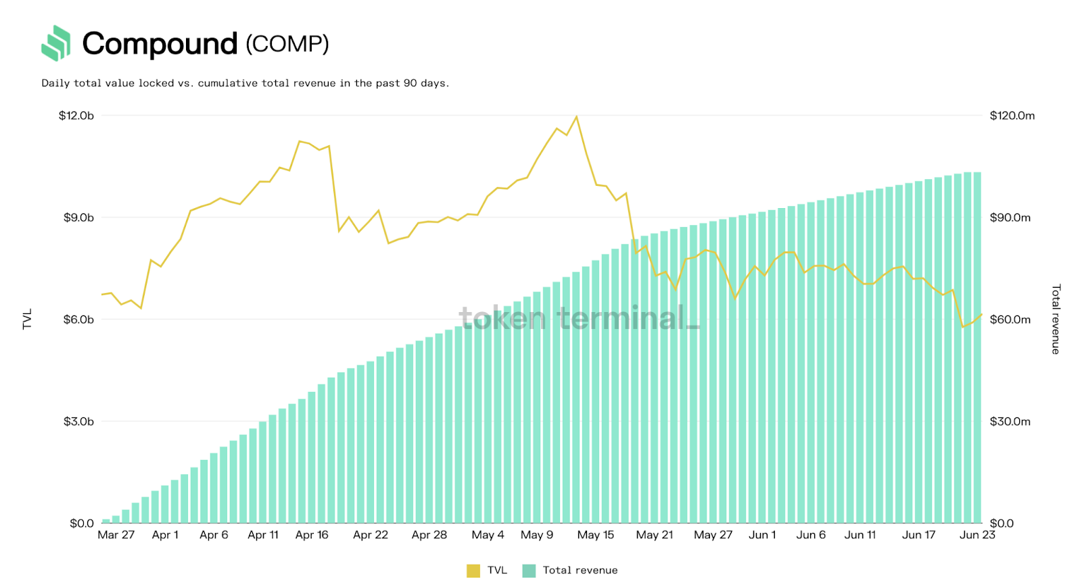Click the $12.0b TVL axis label
Screen dimensions: 1082x585
76,116
